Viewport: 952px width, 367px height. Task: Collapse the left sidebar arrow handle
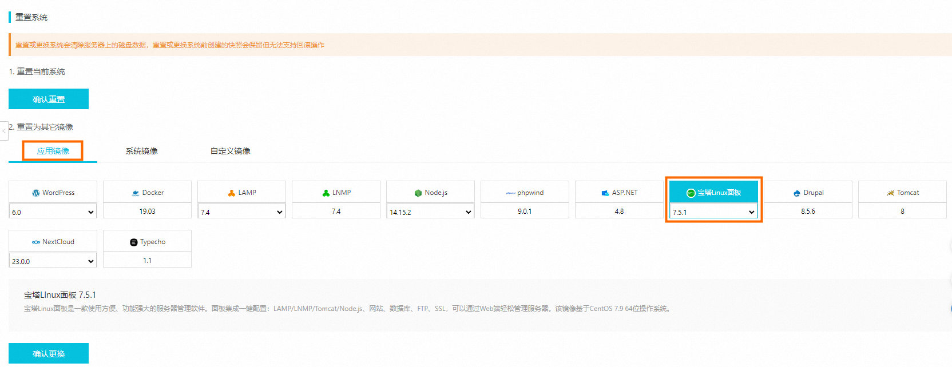[4, 131]
